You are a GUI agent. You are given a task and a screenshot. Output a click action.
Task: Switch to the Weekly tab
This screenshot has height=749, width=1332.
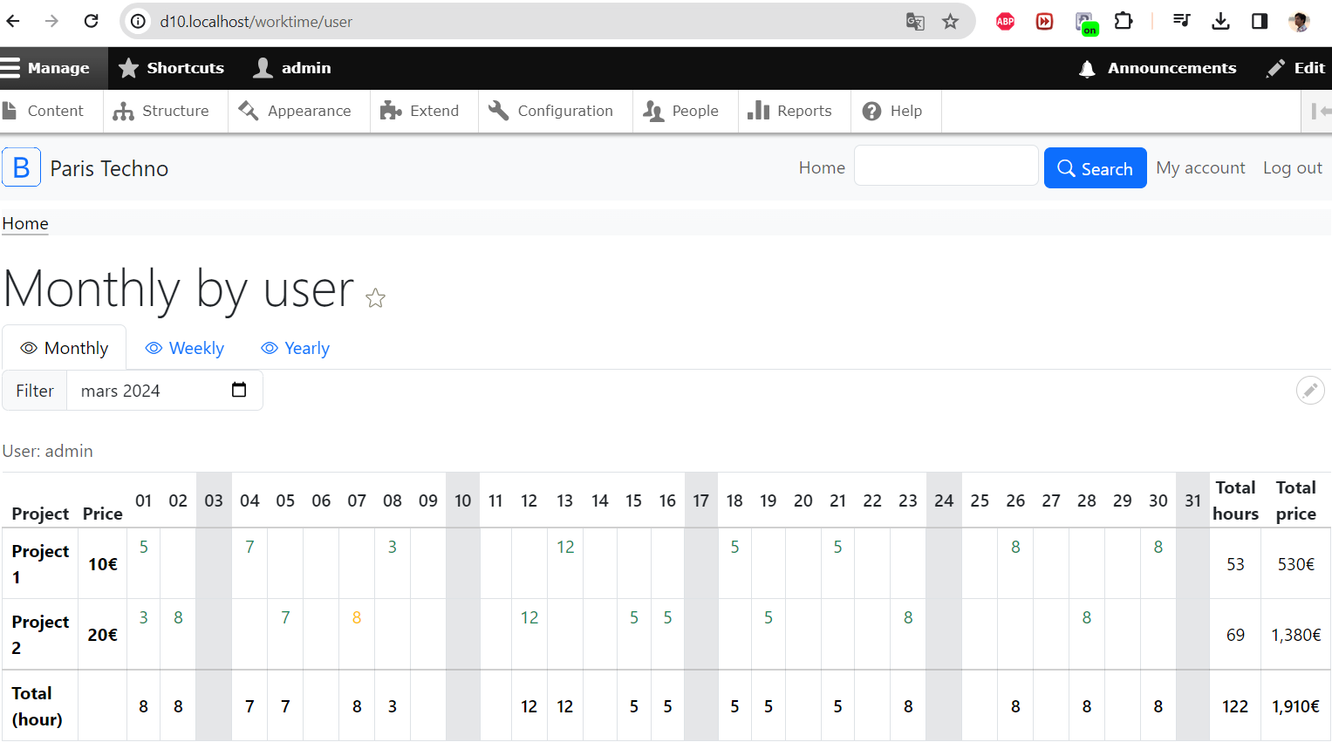(x=185, y=348)
